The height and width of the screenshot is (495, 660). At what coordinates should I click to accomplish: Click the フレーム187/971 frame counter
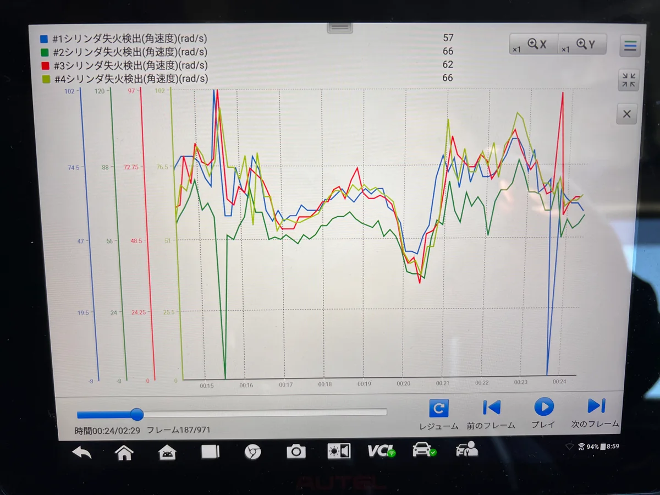point(179,430)
